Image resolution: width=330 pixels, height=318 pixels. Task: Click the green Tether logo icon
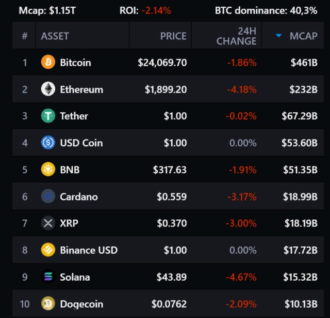click(48, 116)
